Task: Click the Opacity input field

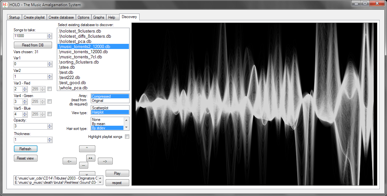Action: tap(30, 126)
